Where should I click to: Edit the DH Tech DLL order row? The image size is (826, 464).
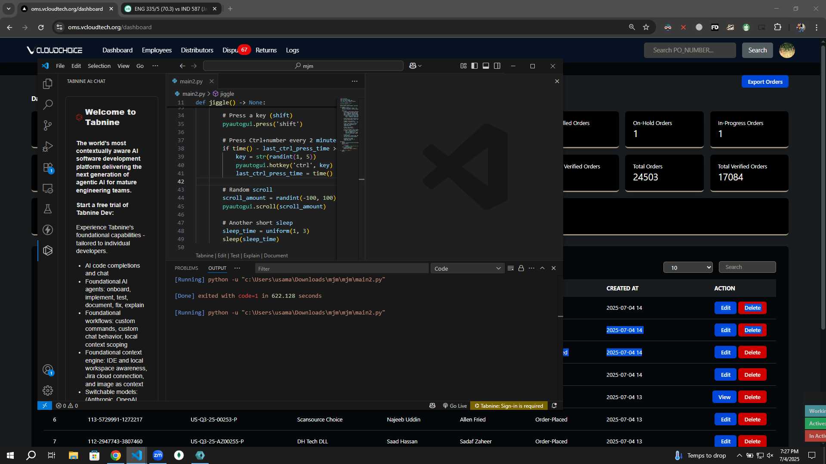point(726,441)
